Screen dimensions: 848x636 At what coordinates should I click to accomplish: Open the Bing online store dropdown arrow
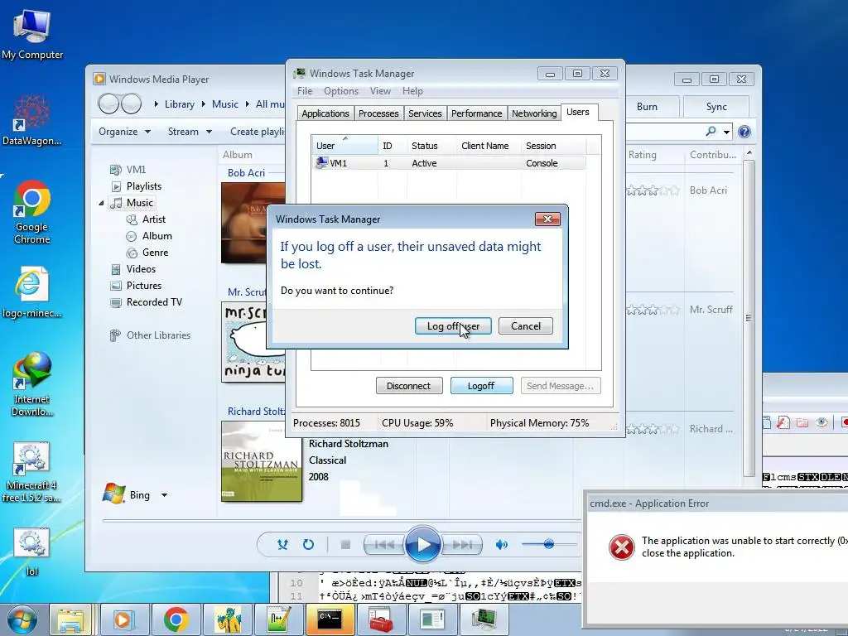tap(165, 495)
